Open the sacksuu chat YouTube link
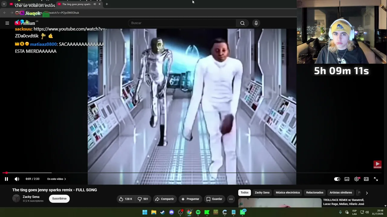This screenshot has width=387, height=217. pos(60,32)
